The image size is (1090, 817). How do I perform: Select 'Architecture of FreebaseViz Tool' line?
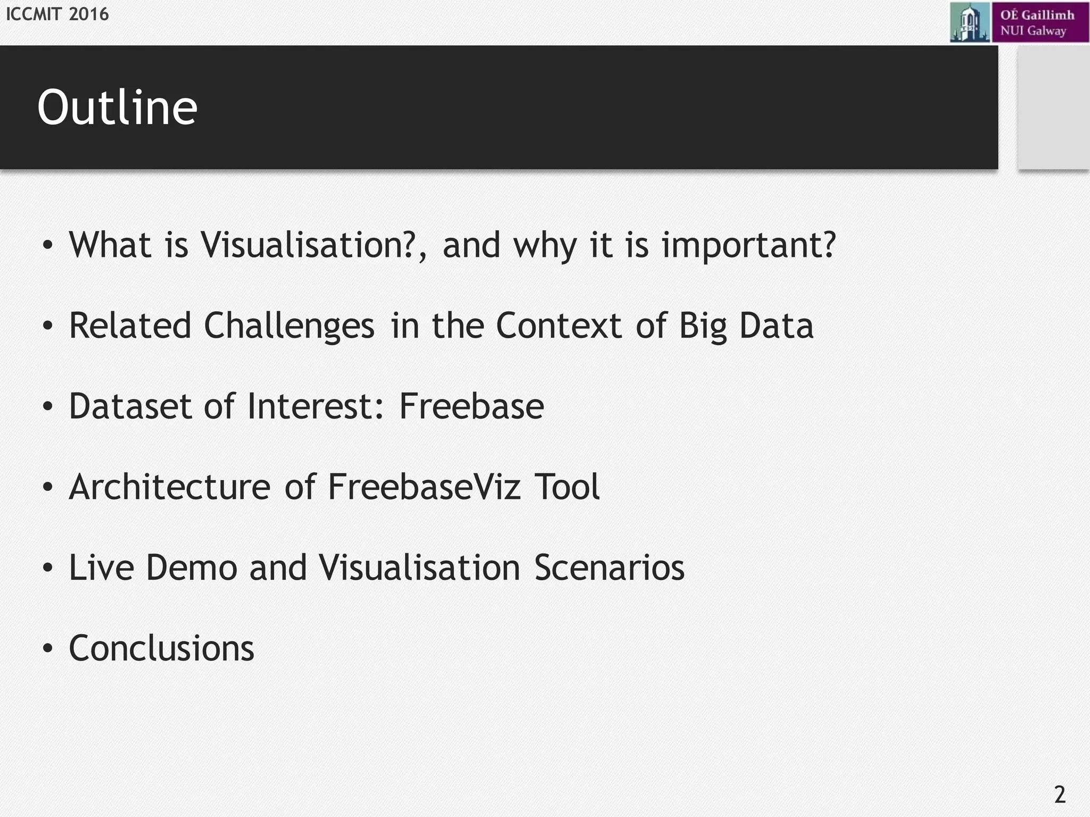[x=335, y=487]
